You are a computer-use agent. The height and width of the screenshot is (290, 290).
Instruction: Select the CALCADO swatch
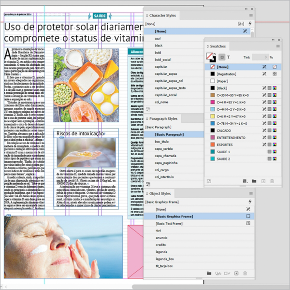tap(243, 130)
